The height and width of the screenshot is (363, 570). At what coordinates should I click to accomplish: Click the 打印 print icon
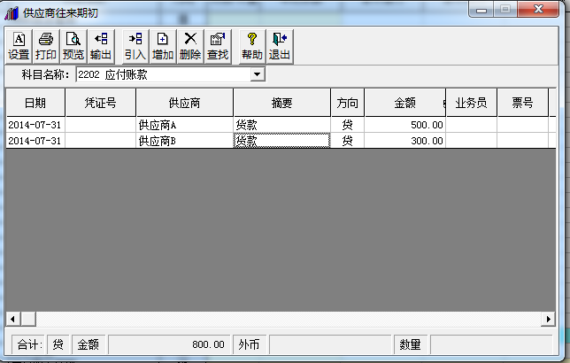(46, 47)
